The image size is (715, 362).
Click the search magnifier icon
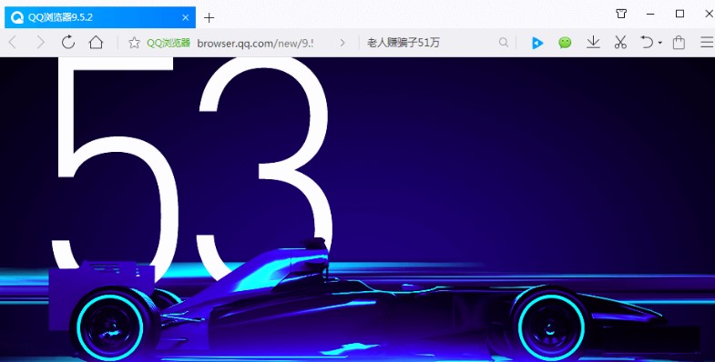504,43
